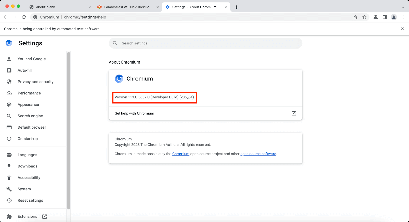
Task: Open Privacy and security settings
Action: 36,82
